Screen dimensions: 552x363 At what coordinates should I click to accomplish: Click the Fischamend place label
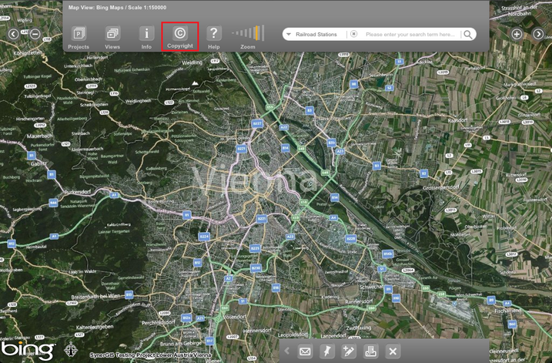point(508,311)
